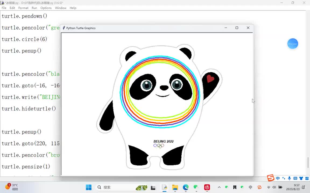The image size is (310, 193).
Task: Launch Microsoft Edge from the taskbar
Action: pos(185,187)
